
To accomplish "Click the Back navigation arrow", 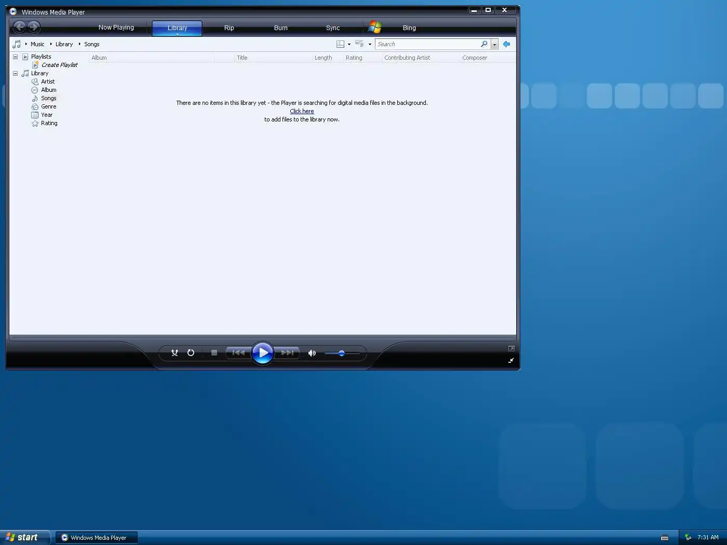I will 19,27.
